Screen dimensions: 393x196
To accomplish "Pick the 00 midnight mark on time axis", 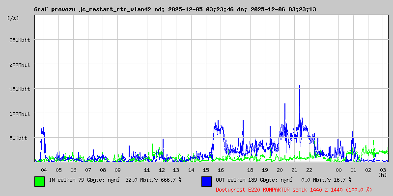I will tap(338, 170).
